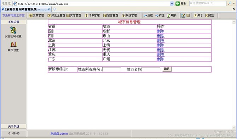This screenshot has height=139, width=237.
Task: Open the 系统管理 toolbar menu
Action: tap(129, 16)
